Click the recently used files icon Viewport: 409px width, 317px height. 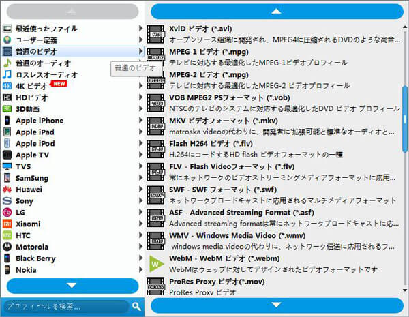point(7,29)
